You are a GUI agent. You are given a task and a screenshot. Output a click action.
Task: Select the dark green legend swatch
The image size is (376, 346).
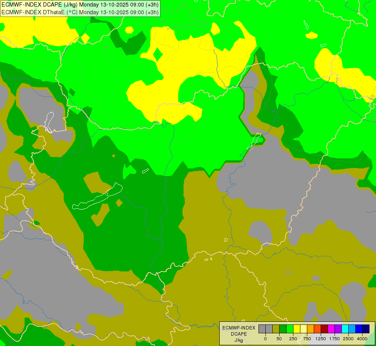click(x=283, y=329)
